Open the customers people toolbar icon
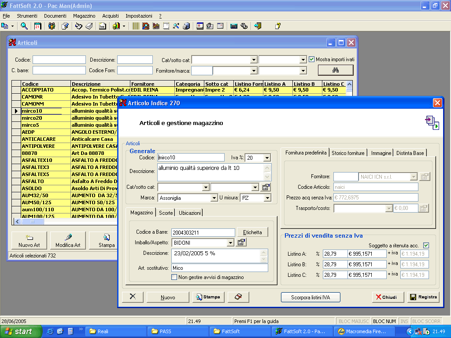This screenshot has width=451, height=338. click(x=52, y=26)
